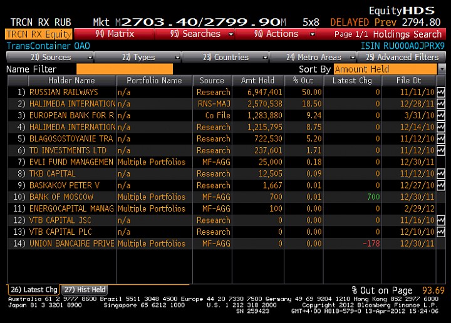451x323 pixels.
Task: Expand the 22) Types dropdown
Action: (x=178, y=58)
